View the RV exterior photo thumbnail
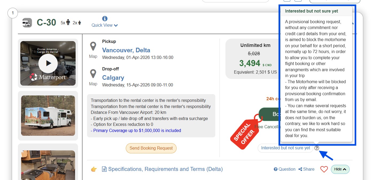The width and height of the screenshot is (375, 180). 48,115
